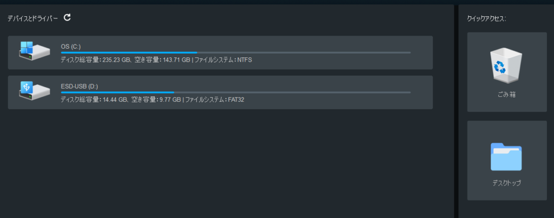
Task: Click the クイックアクセス heading
Action: point(486,19)
